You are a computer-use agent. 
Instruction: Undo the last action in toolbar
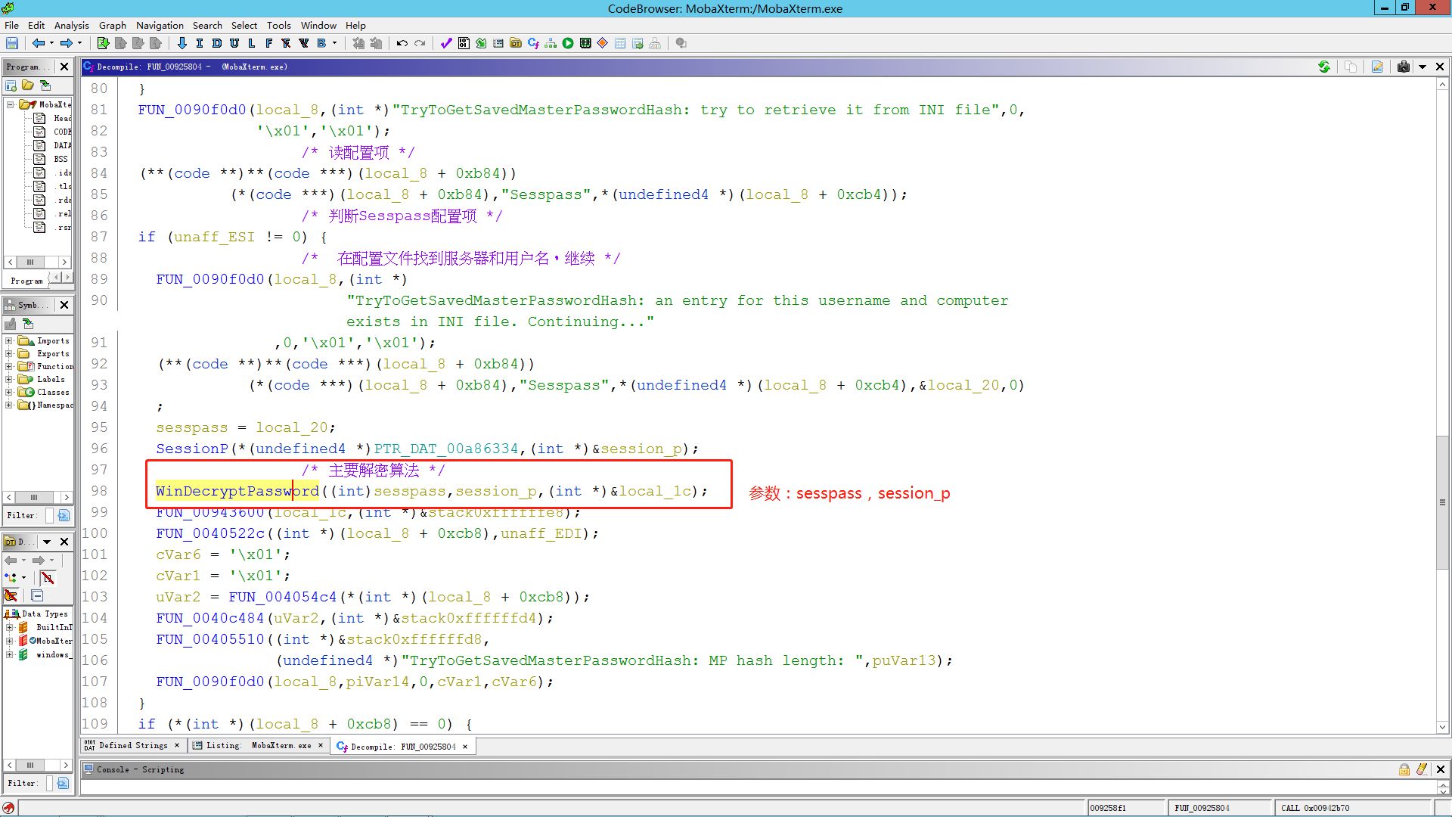402,43
